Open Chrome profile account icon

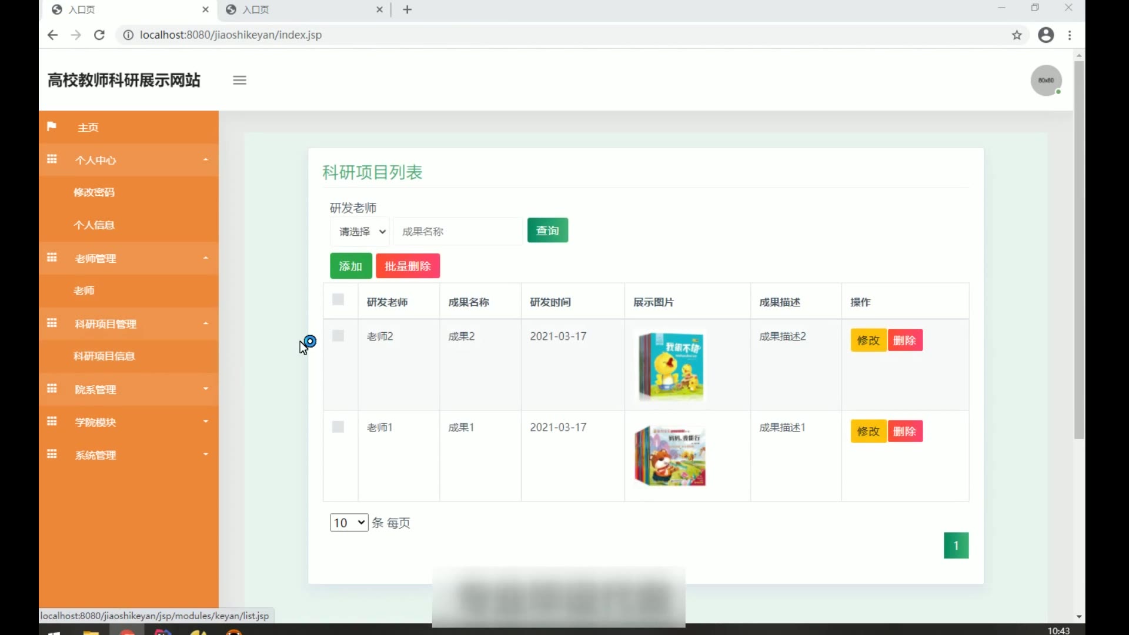(1046, 35)
